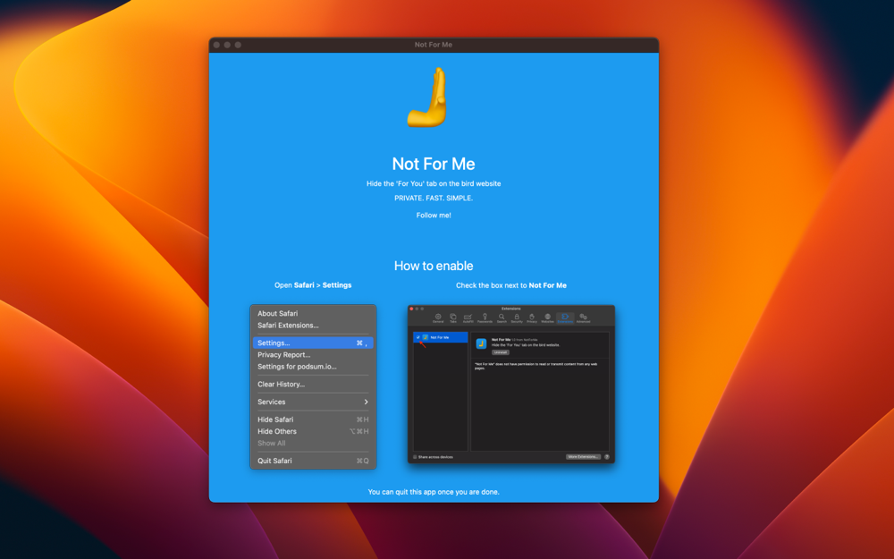Viewport: 894px width, 559px height.
Task: Click the large "Not For Me" heading
Action: pyautogui.click(x=434, y=164)
